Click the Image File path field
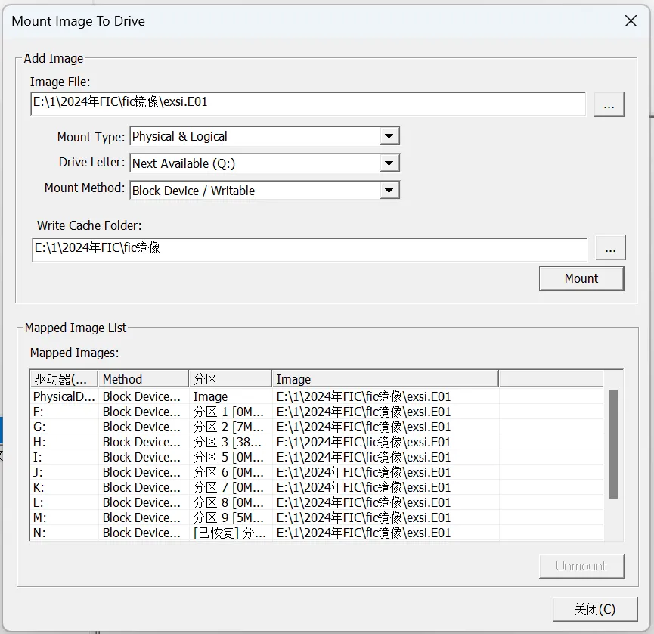654x634 pixels. coord(308,104)
